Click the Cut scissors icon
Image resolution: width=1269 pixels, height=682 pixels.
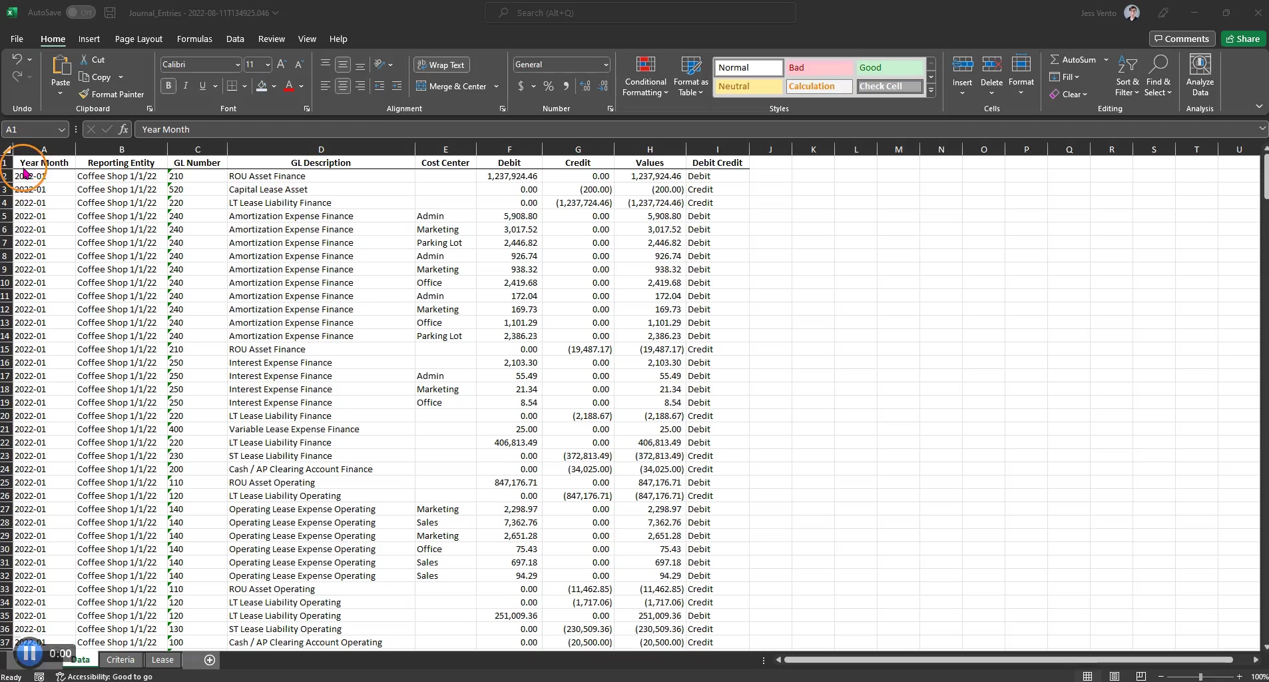[x=85, y=59]
